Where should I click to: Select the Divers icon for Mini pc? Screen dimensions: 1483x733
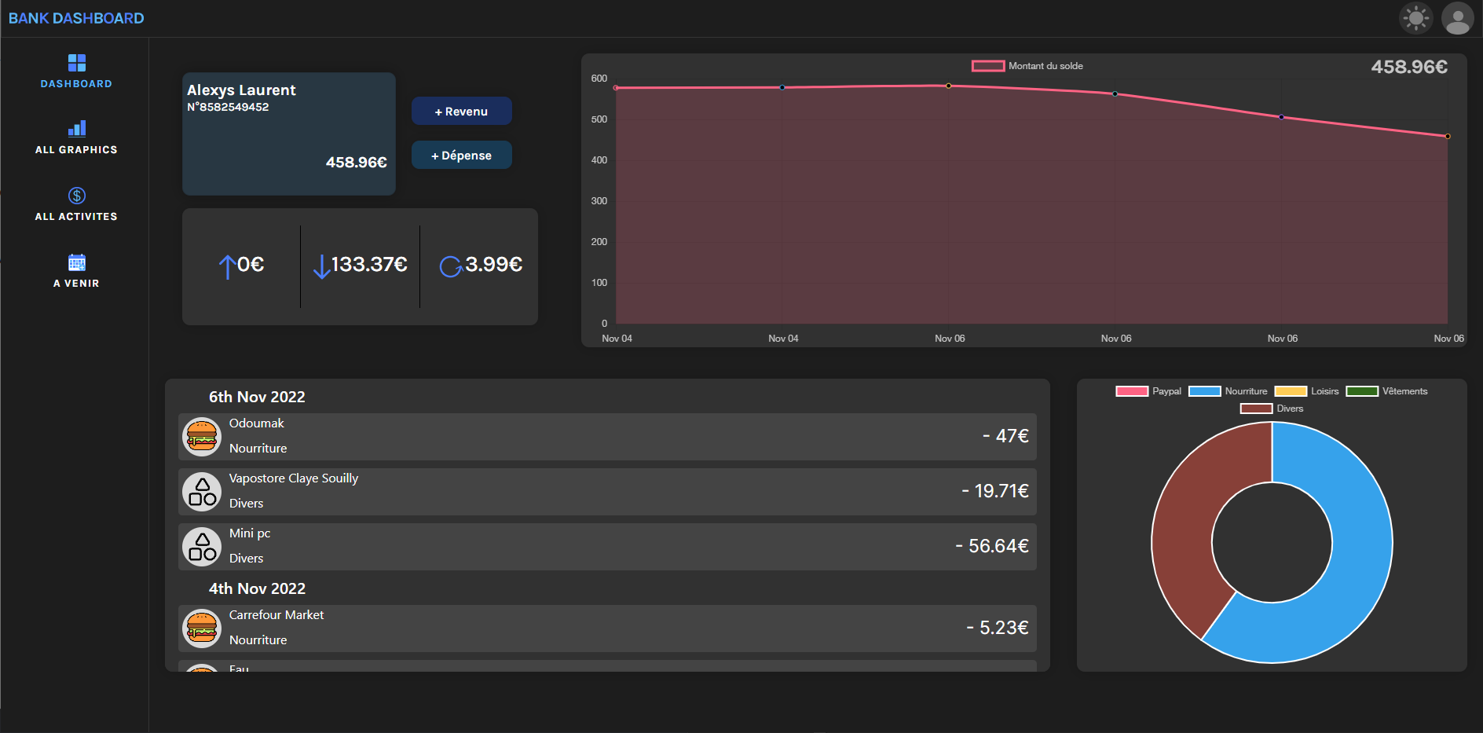click(201, 546)
